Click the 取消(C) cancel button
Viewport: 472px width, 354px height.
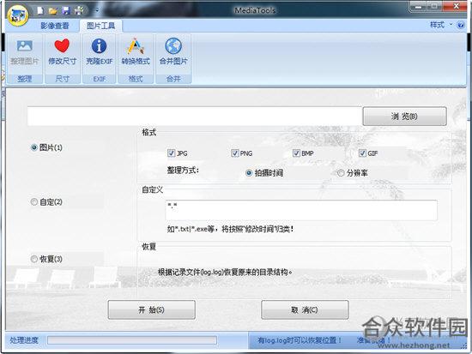(x=305, y=309)
